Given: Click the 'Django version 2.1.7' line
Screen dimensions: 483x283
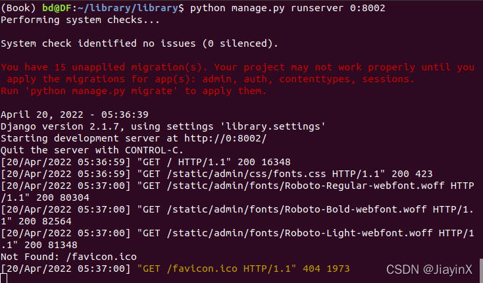Looking at the screenshot, I should tap(163, 126).
